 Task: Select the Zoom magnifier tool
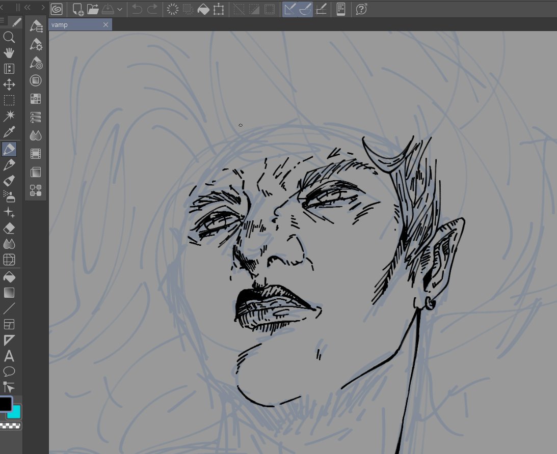(9, 37)
